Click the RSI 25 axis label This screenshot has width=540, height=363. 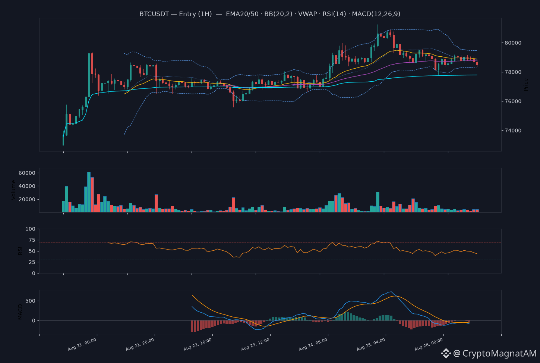pyautogui.click(x=32, y=262)
